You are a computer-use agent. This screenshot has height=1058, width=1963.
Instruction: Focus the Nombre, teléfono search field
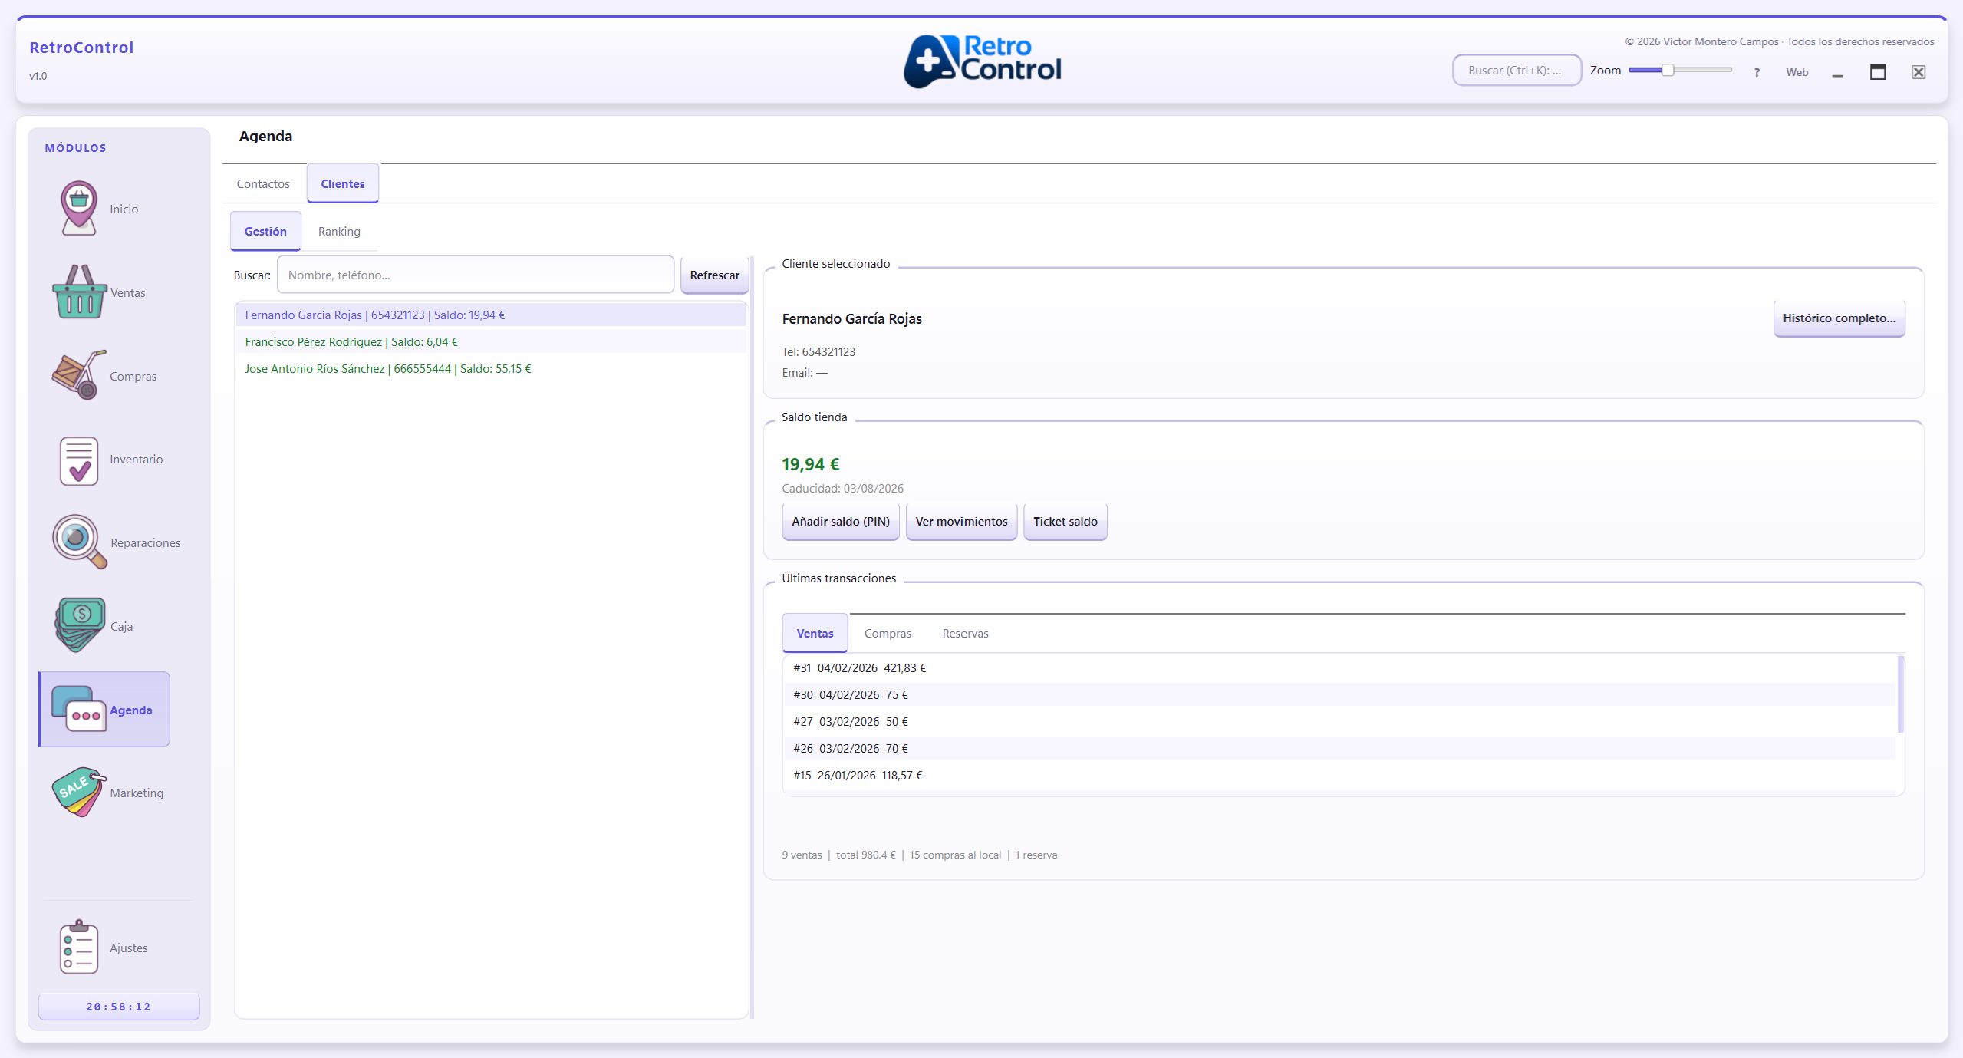(475, 275)
